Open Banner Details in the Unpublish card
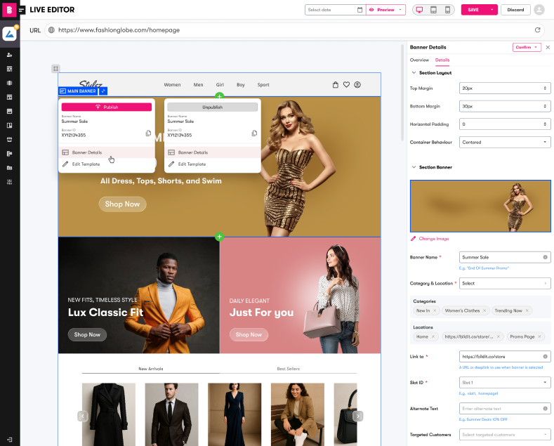Screen dimensions: 554x446 [x=212, y=152]
